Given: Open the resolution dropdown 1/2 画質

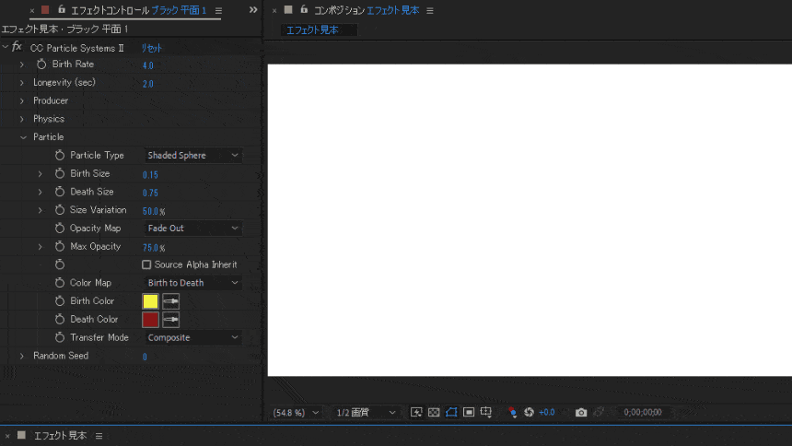Looking at the screenshot, I should point(366,413).
